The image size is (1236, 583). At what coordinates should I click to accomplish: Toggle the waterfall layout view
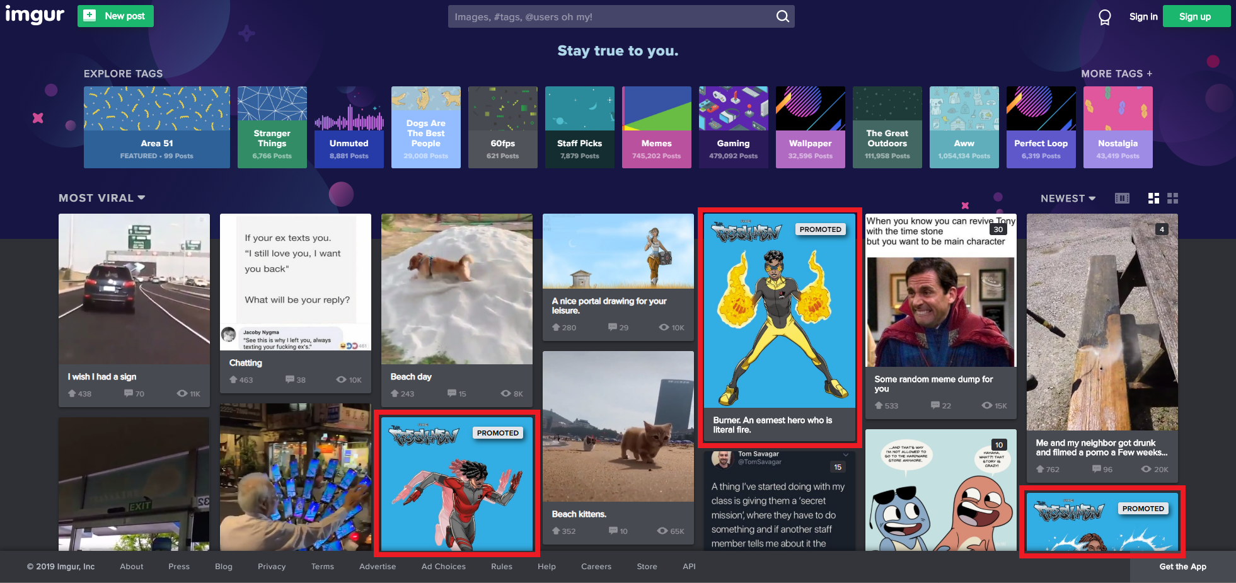point(1153,198)
